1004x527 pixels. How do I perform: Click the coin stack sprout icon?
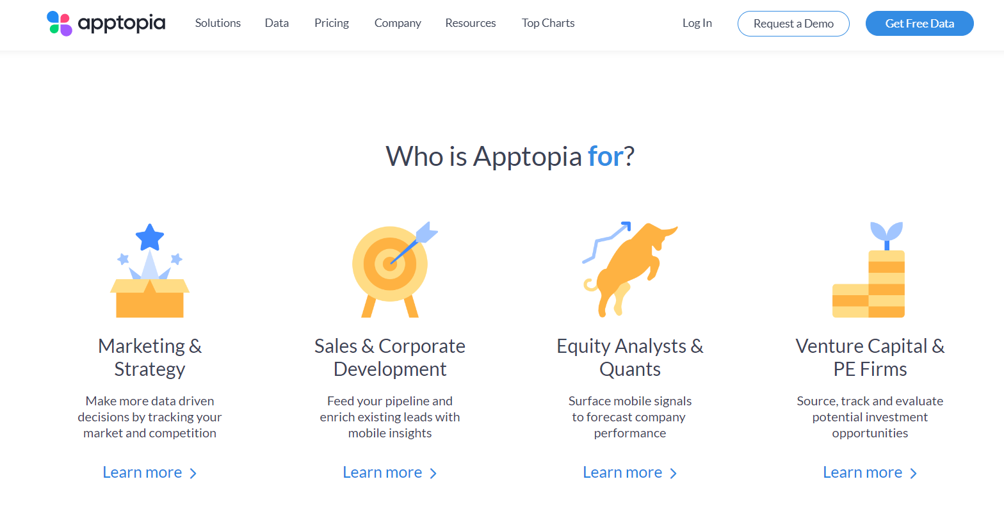[869, 270]
